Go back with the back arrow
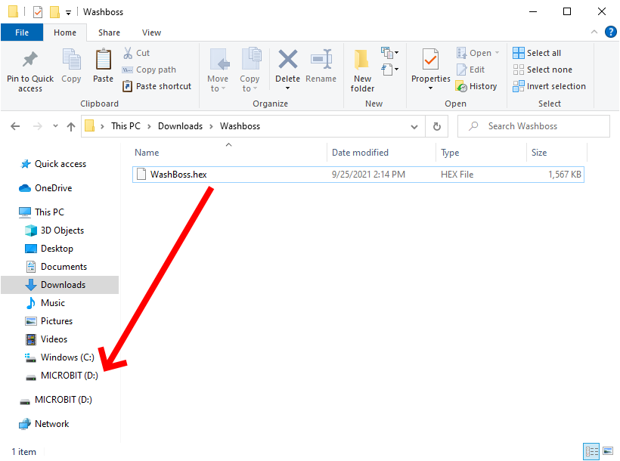 (x=15, y=126)
